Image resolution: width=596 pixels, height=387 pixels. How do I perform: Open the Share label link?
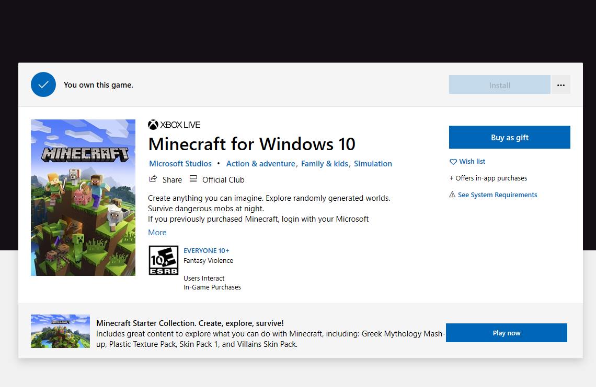tap(172, 179)
